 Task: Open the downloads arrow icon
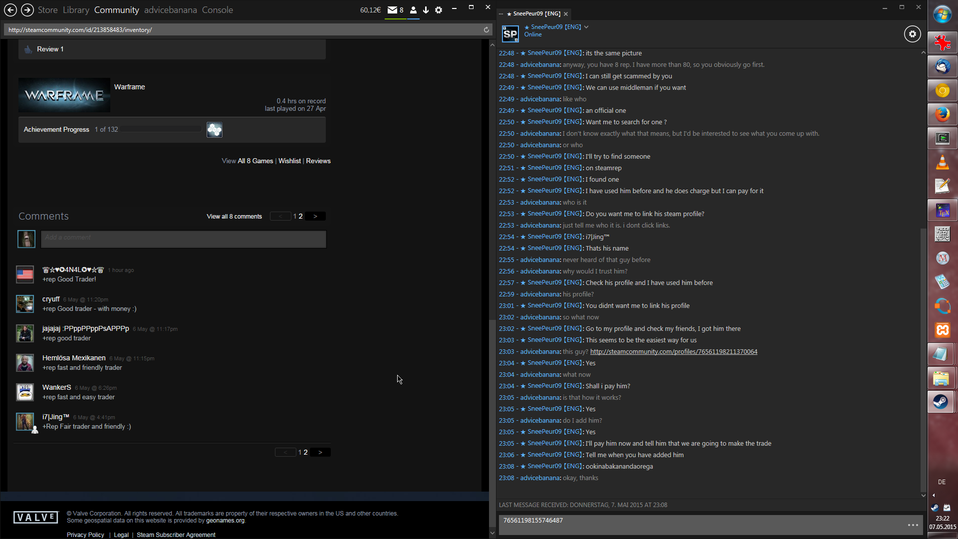coord(426,10)
